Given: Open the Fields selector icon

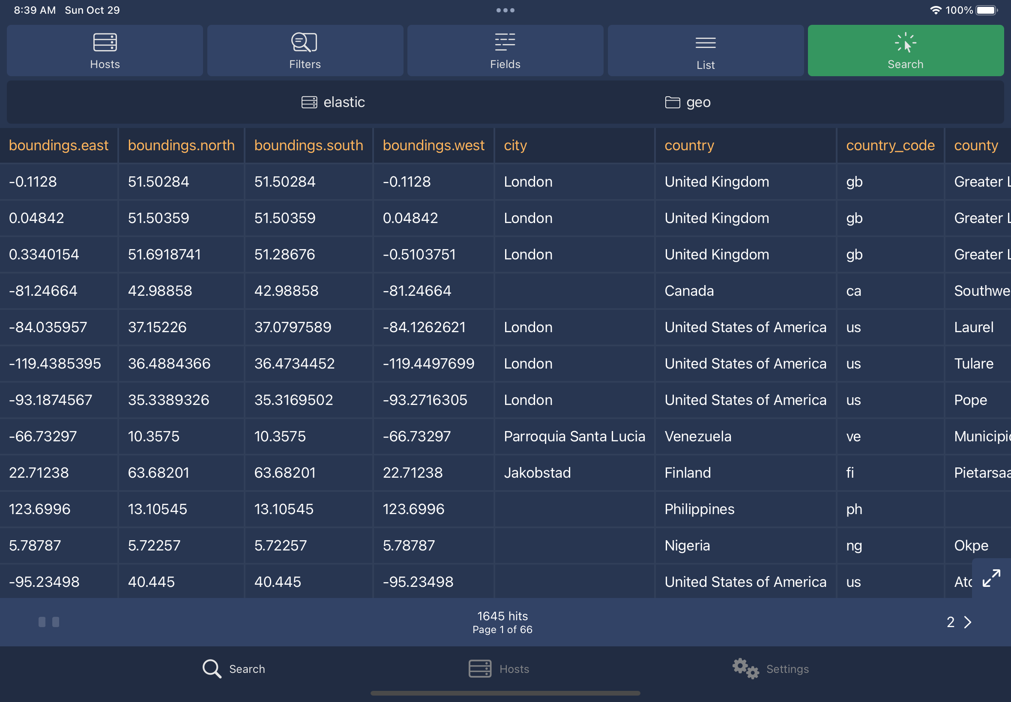Looking at the screenshot, I should click(x=505, y=42).
